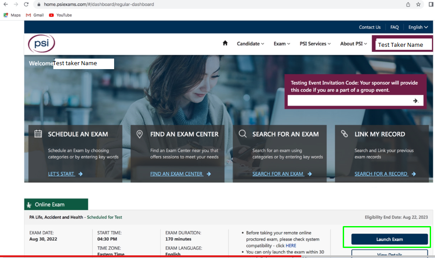Open the YouTube bookmark
Viewport: 435px width, 258px height.
tap(60, 15)
